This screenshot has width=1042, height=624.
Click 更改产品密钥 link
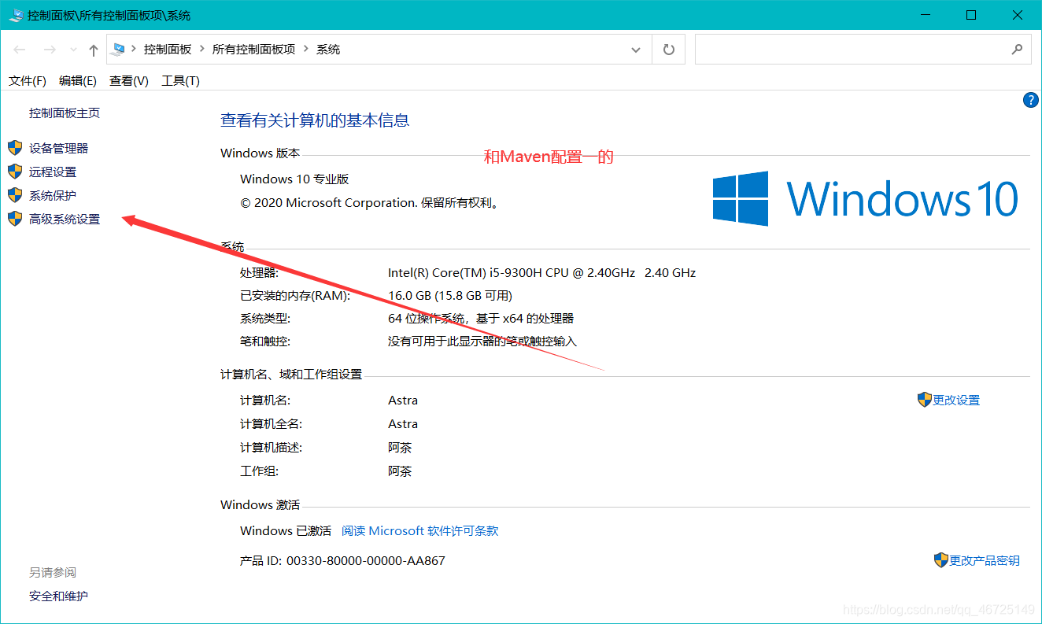tap(985, 560)
